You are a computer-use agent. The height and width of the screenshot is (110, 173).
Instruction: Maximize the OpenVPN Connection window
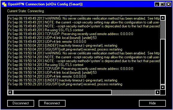point(162,4)
